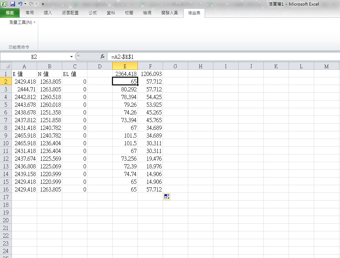Click the Auto Fill Options icon below data

click(167, 197)
